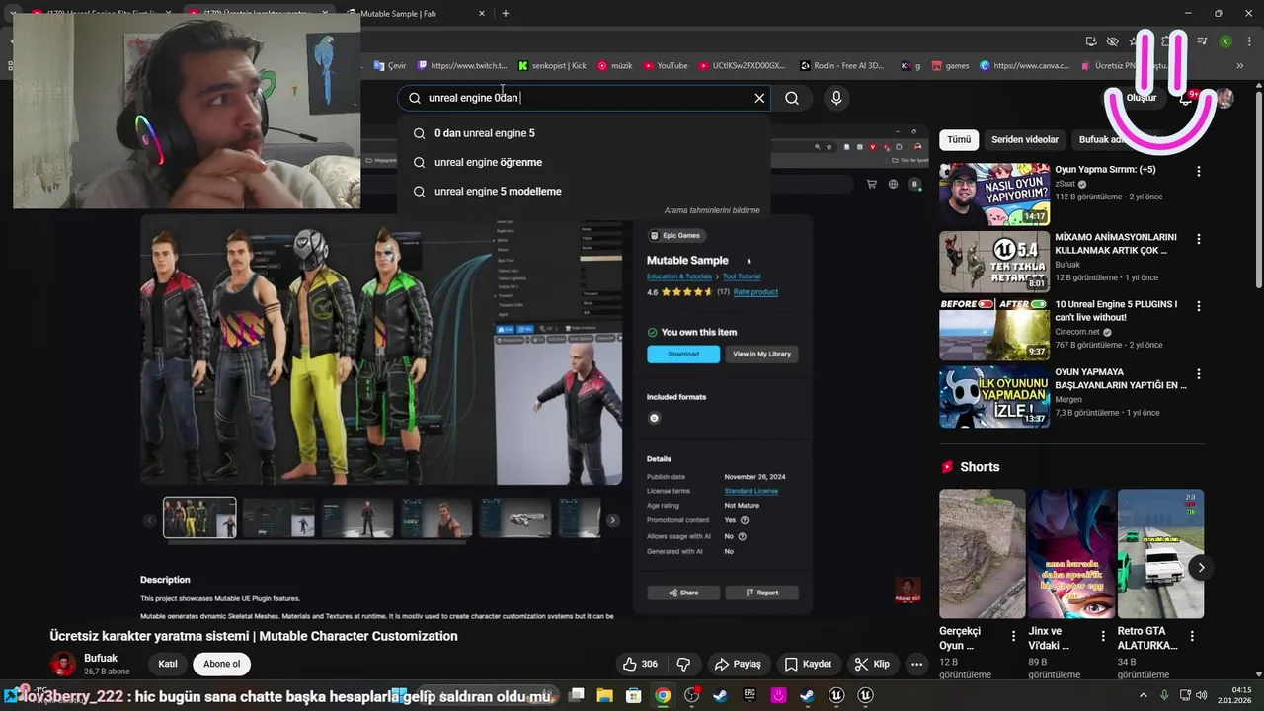Image resolution: width=1264 pixels, height=711 pixels.
Task: Open the 'games' bookmark
Action: pyautogui.click(x=950, y=66)
